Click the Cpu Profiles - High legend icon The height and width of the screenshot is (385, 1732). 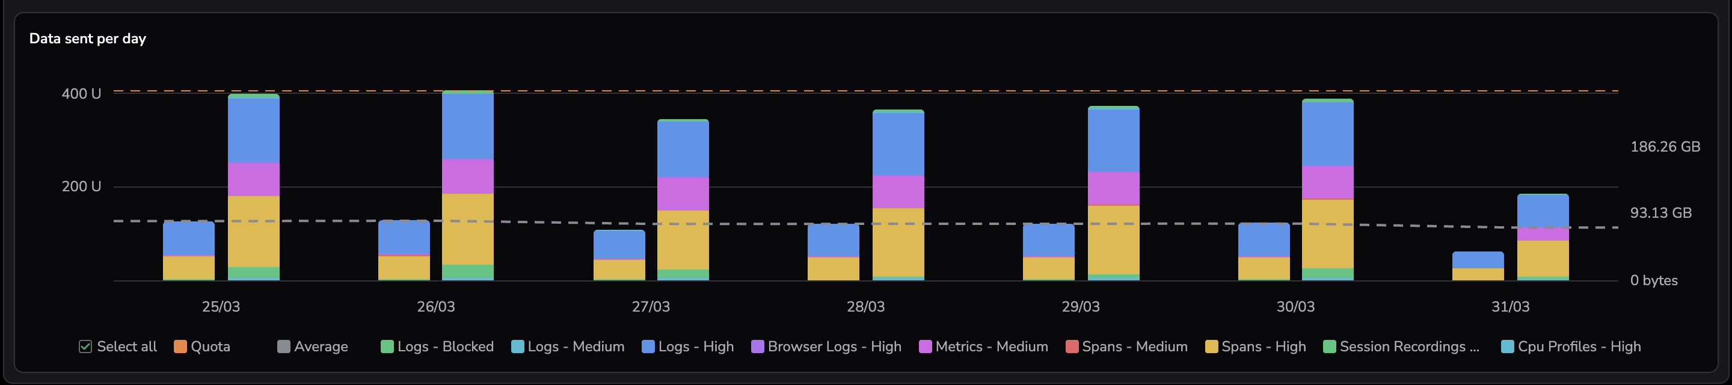[1508, 346]
